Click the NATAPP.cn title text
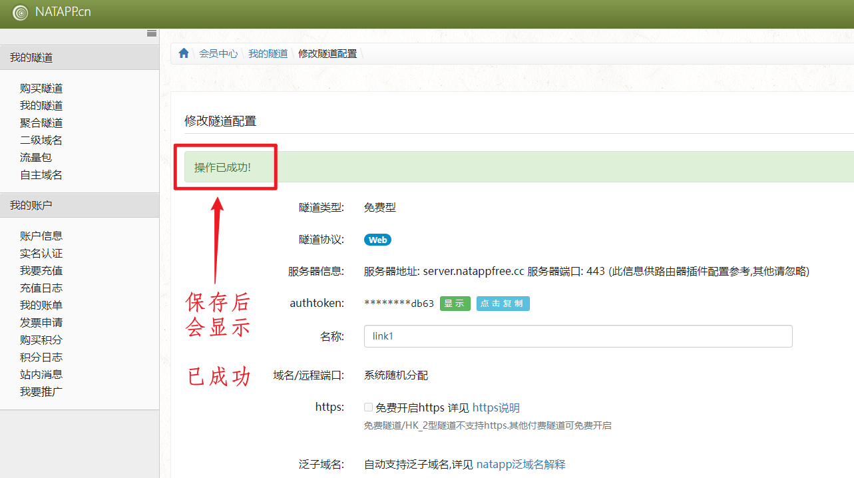Screen dimensions: 854x478 pyautogui.click(x=63, y=12)
